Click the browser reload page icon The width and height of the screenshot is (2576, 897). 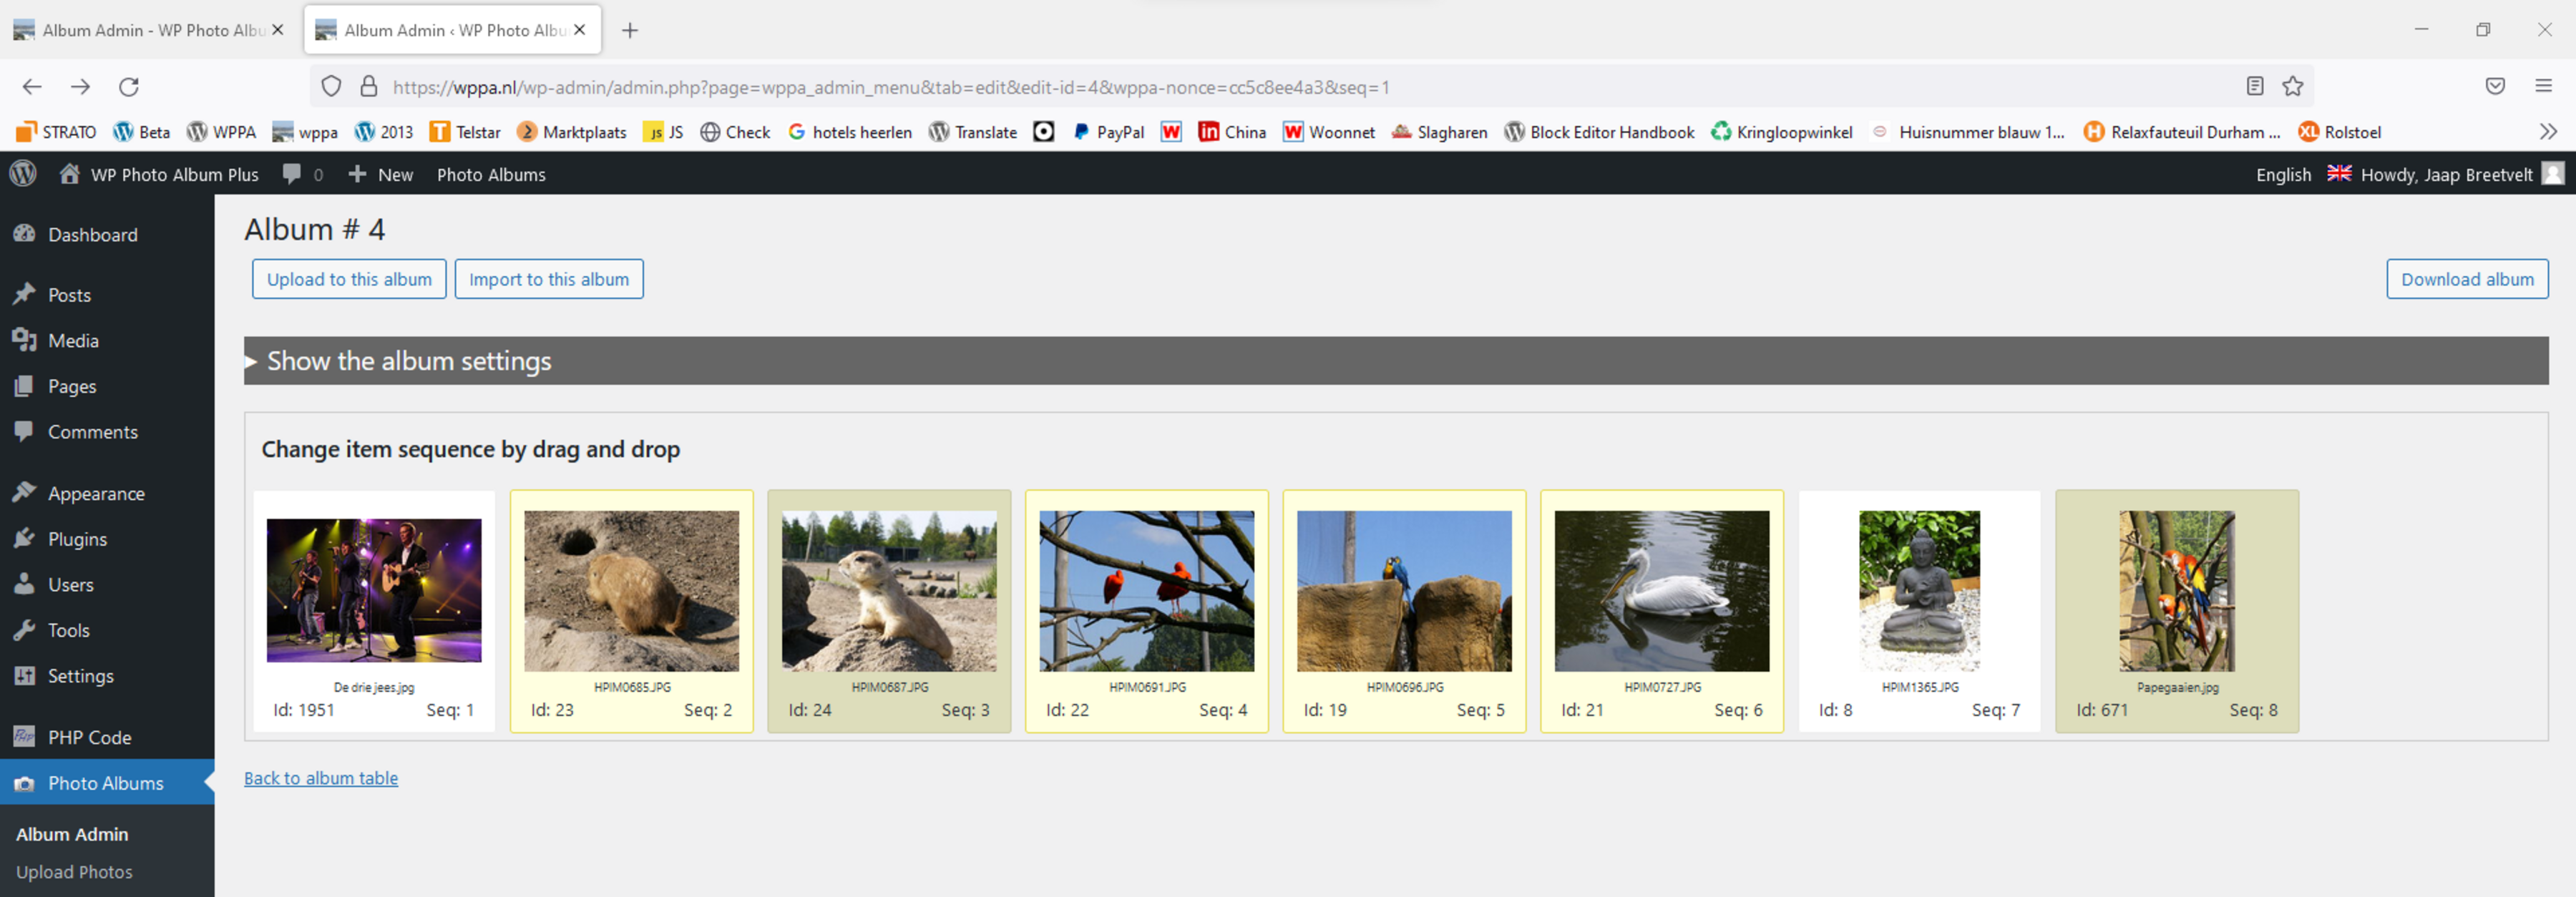(129, 87)
